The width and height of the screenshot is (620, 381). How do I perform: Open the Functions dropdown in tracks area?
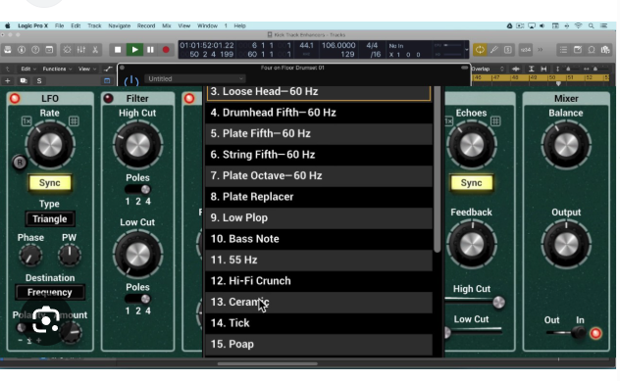pos(57,69)
